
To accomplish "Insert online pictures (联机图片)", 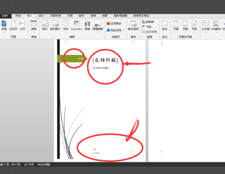I will tap(55, 25).
